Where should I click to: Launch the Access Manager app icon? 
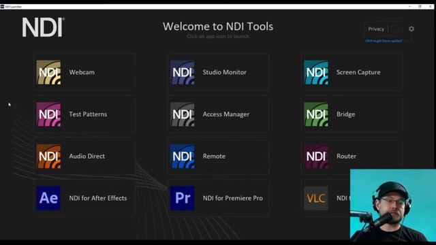click(183, 114)
